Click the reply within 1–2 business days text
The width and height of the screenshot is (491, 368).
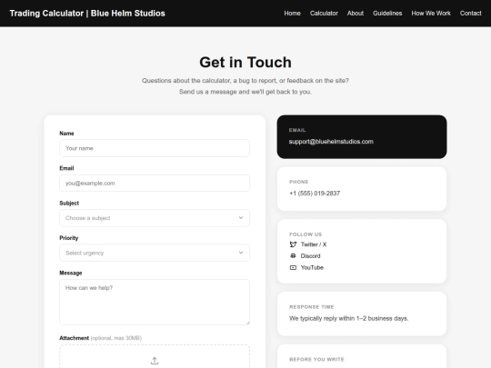[x=349, y=318]
